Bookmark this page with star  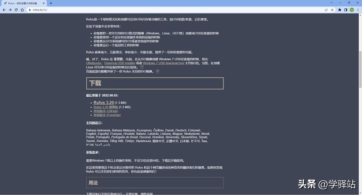(332, 10)
